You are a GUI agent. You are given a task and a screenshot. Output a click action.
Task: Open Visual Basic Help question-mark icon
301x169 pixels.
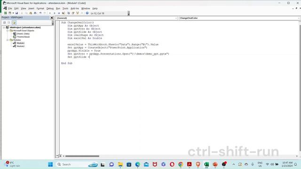click(87, 13)
